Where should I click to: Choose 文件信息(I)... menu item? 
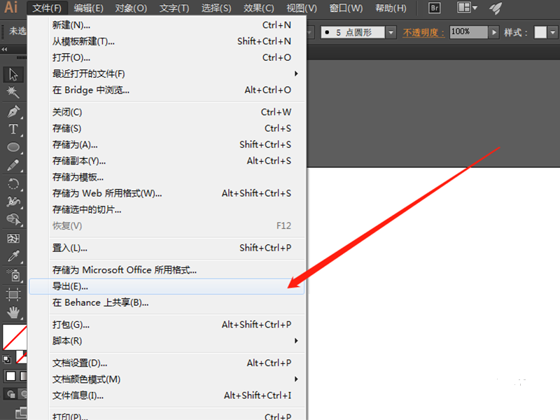167,395
